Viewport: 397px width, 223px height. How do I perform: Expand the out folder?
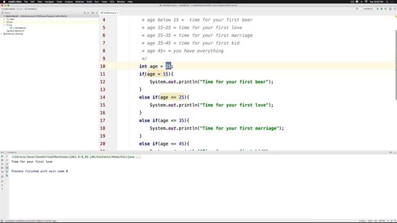[x=4, y=22]
